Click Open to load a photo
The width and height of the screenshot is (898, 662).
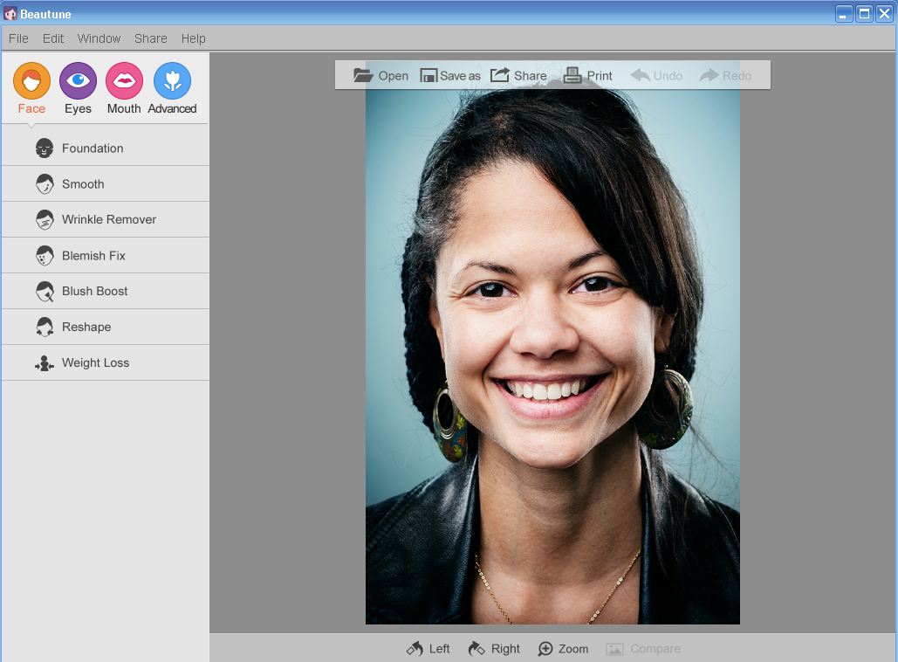[381, 76]
